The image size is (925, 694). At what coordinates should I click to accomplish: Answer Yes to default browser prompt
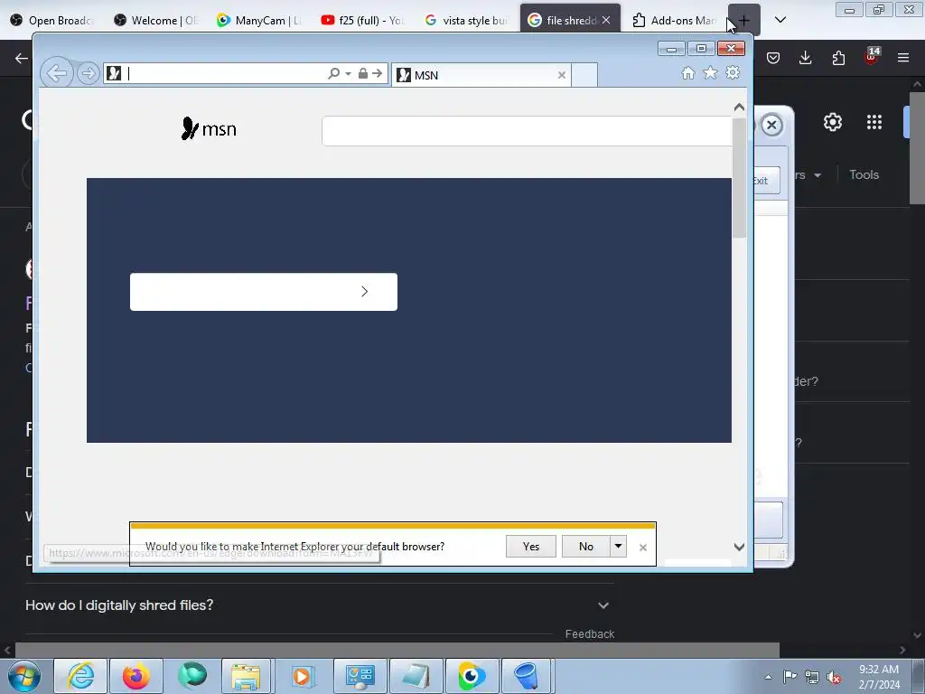pos(531,547)
